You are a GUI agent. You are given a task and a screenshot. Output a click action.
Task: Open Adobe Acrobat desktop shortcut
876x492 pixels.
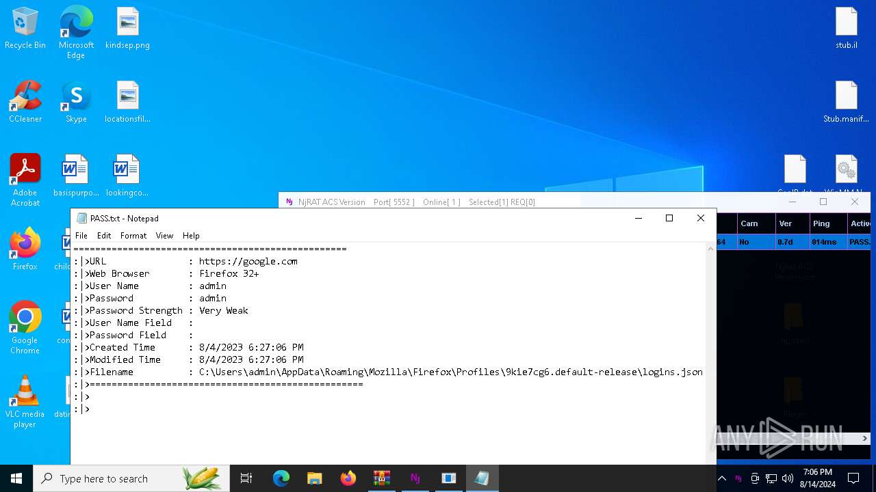pyautogui.click(x=25, y=180)
